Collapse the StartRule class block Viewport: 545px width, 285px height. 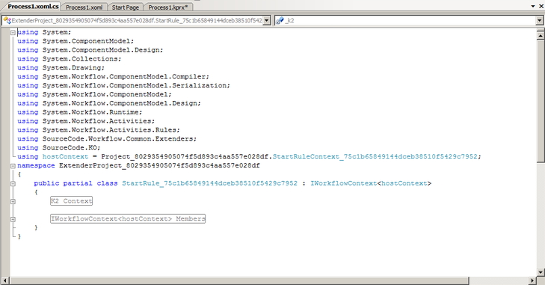13,184
